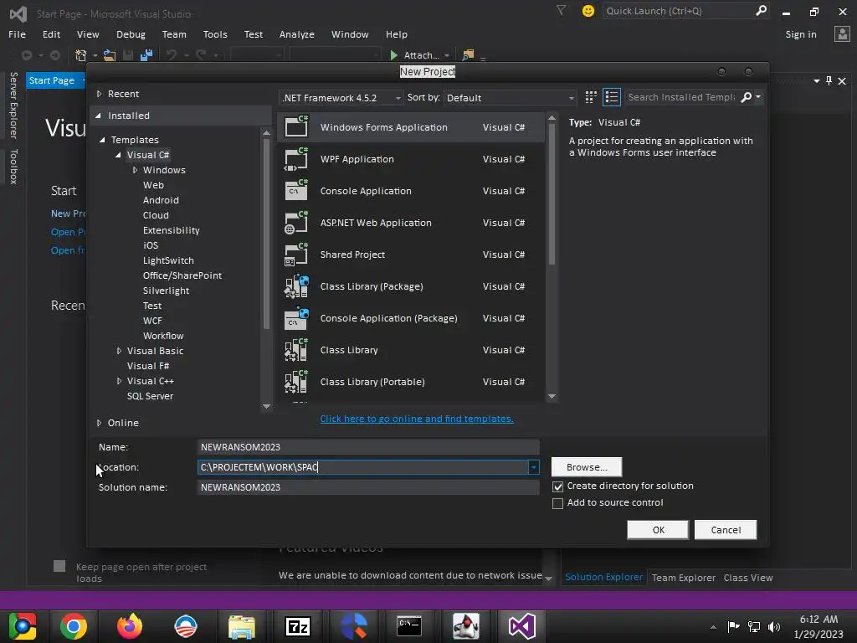Click the template list vertical scrollbar
857x643 pixels.
552,194
